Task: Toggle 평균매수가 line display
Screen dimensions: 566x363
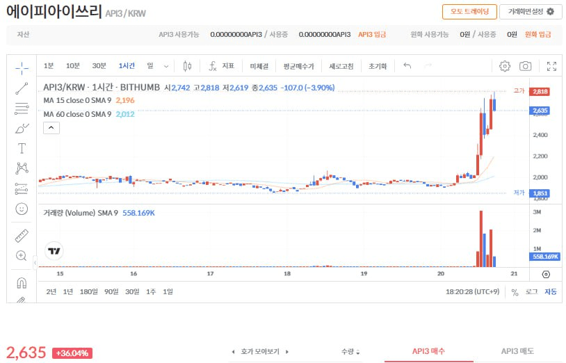Action: (298, 66)
